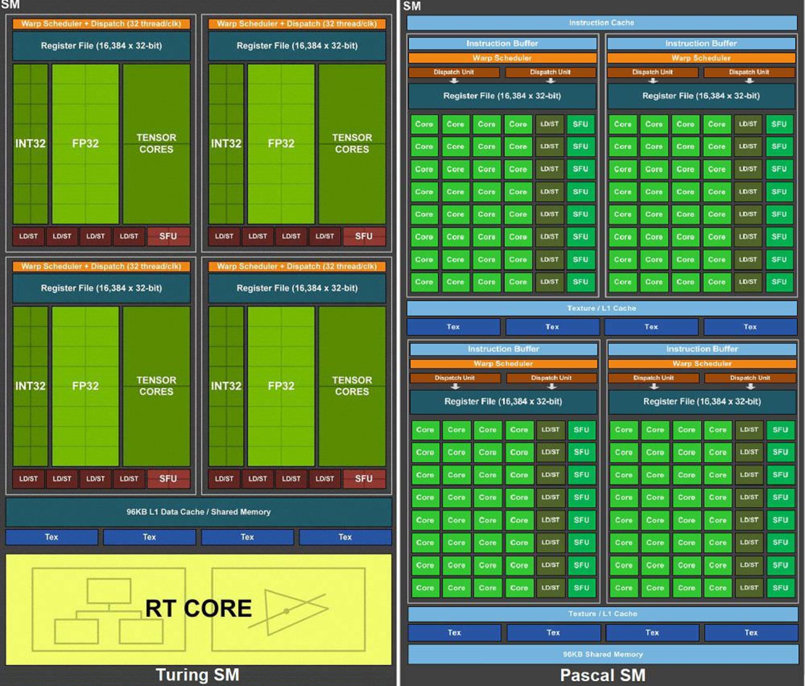
Task: Select Warp Scheduler in bottom-right Pascal partition
Action: [702, 364]
